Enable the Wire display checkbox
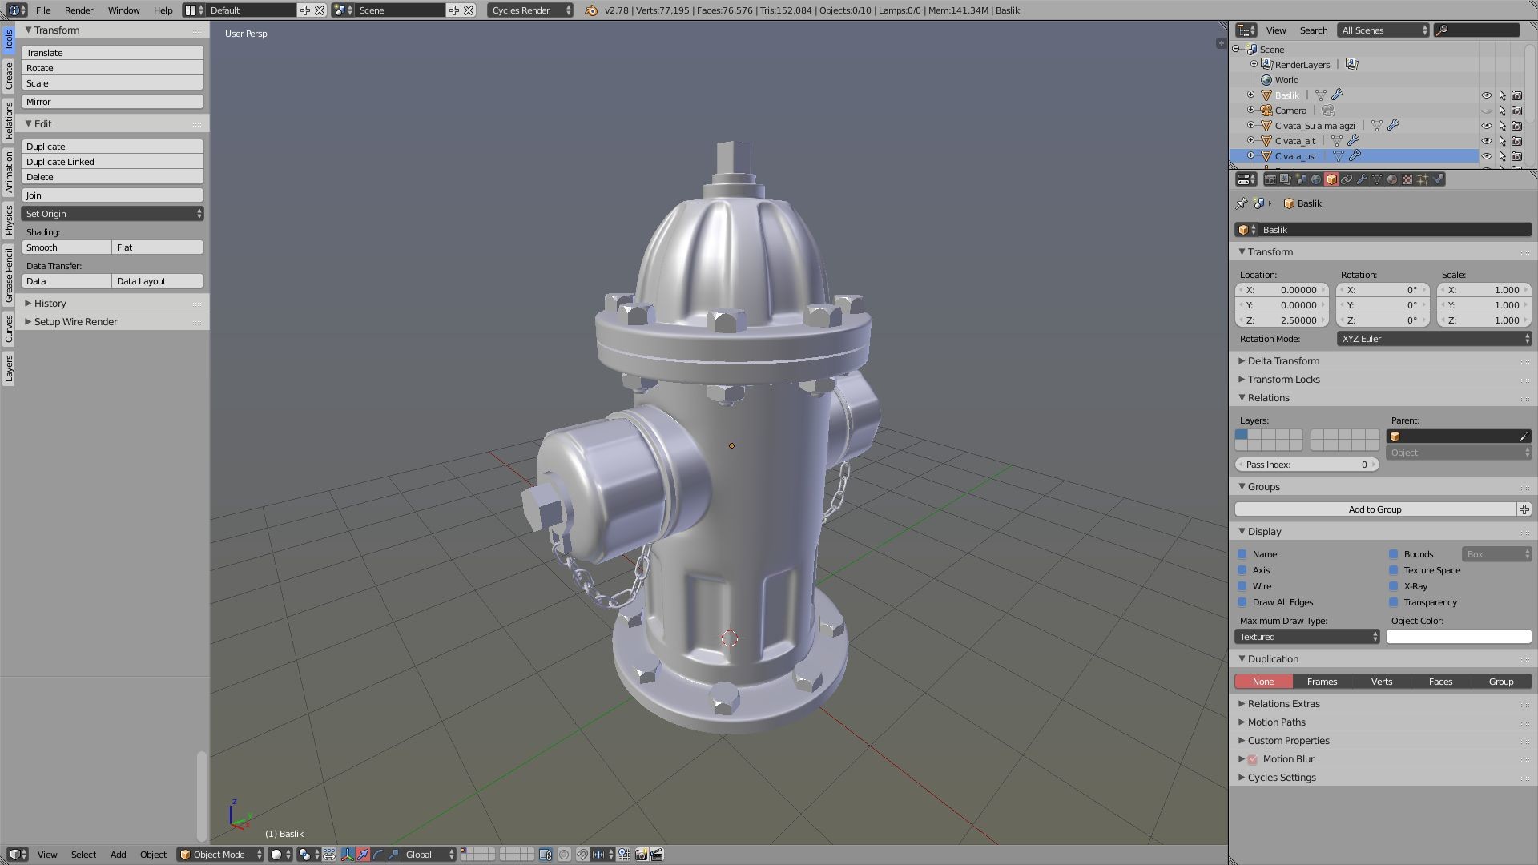Screen dimensions: 1538x865 click(x=1242, y=586)
